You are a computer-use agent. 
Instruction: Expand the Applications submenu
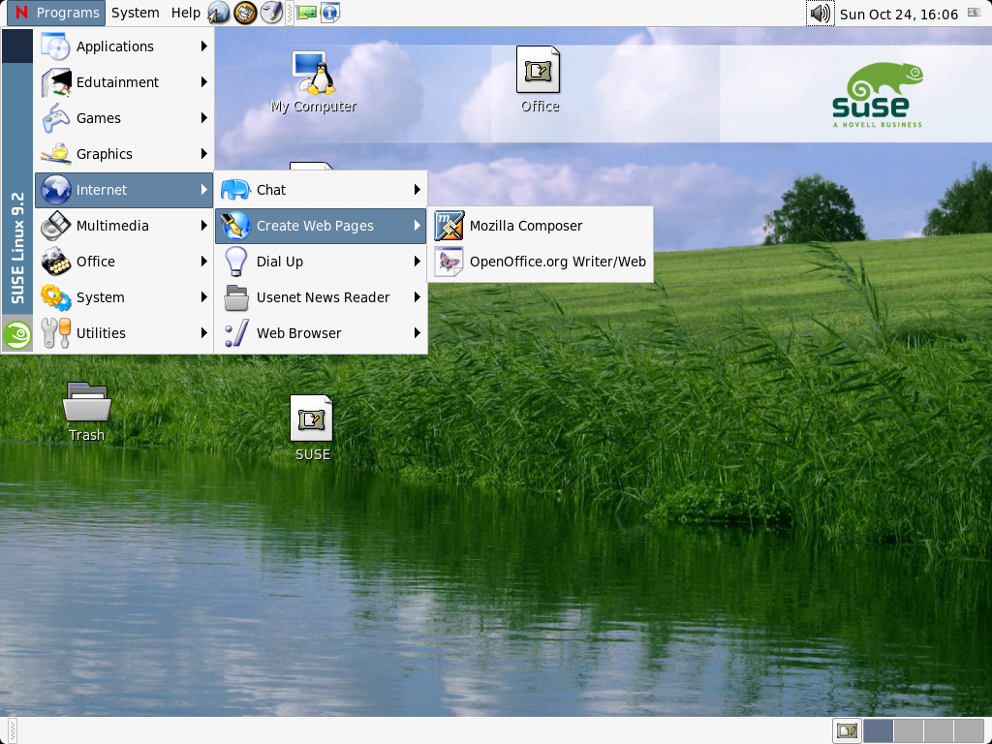point(124,46)
